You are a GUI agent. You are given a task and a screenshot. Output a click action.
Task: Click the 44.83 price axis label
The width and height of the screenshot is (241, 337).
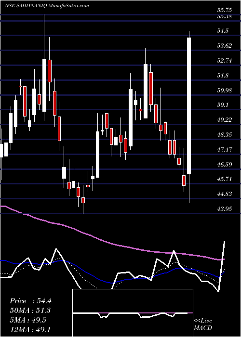(225, 194)
